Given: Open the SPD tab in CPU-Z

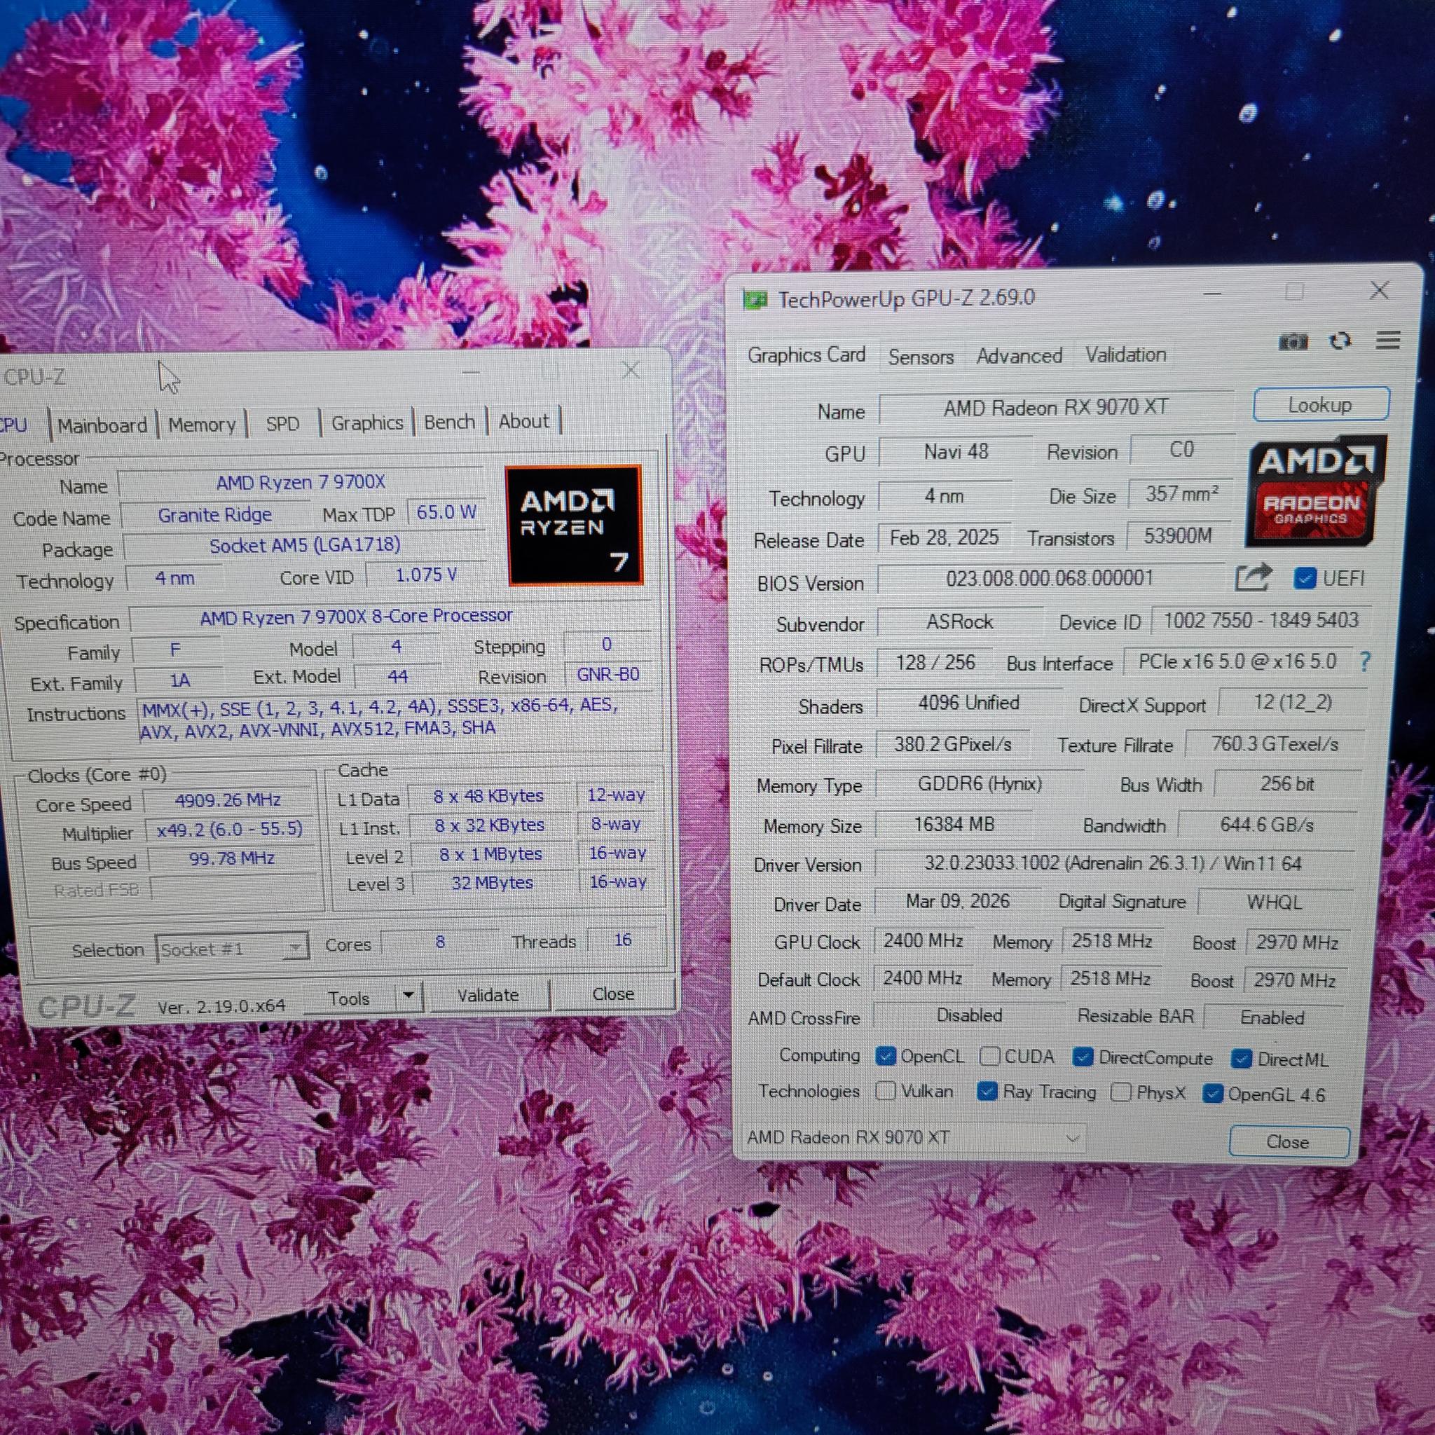Looking at the screenshot, I should [282, 423].
